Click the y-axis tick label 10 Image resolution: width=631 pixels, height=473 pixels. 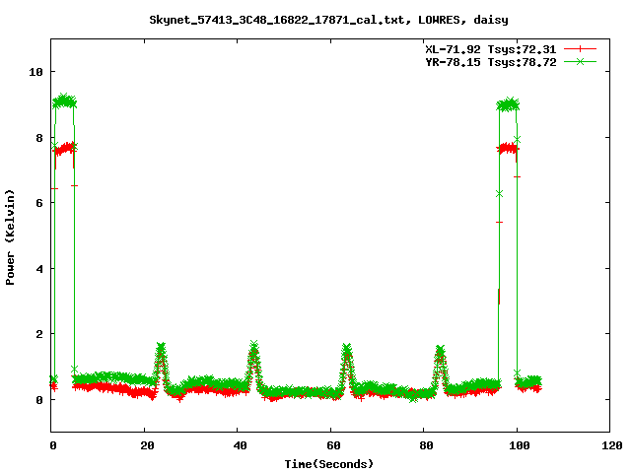[x=35, y=72]
